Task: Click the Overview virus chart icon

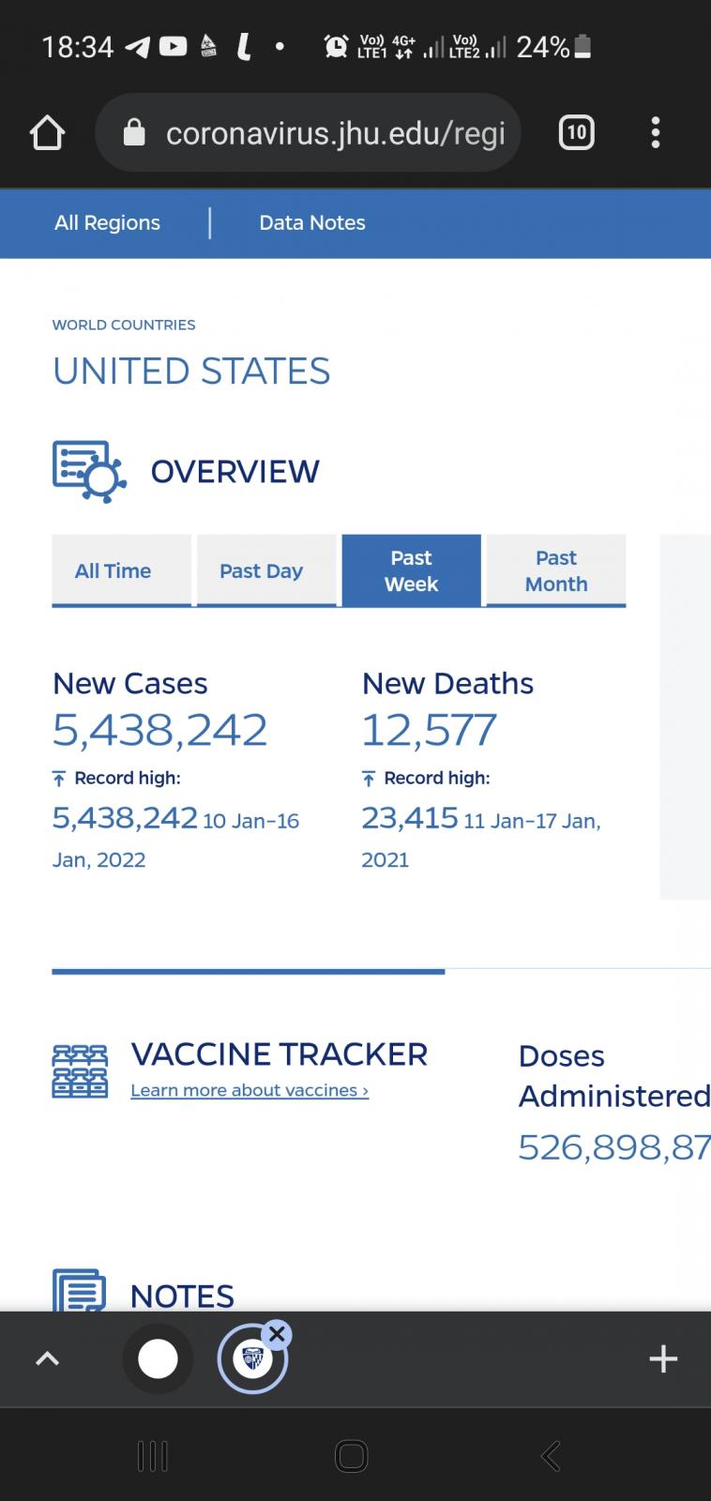Action: pos(89,471)
